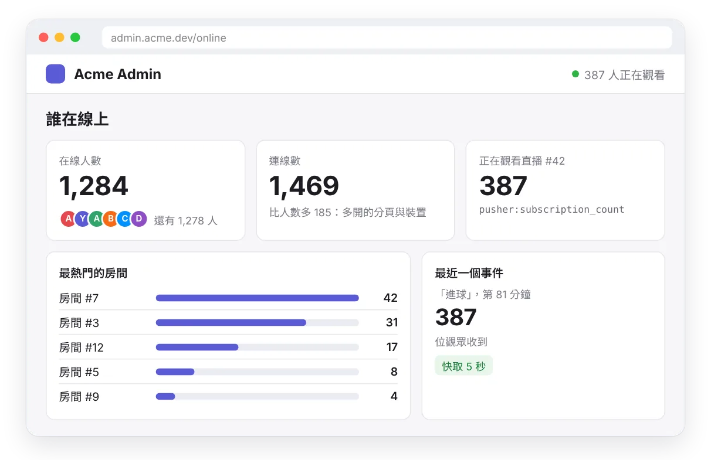This screenshot has height=460, width=711.
Task: Click the 比人數多 185 explanation text
Action: click(x=348, y=212)
